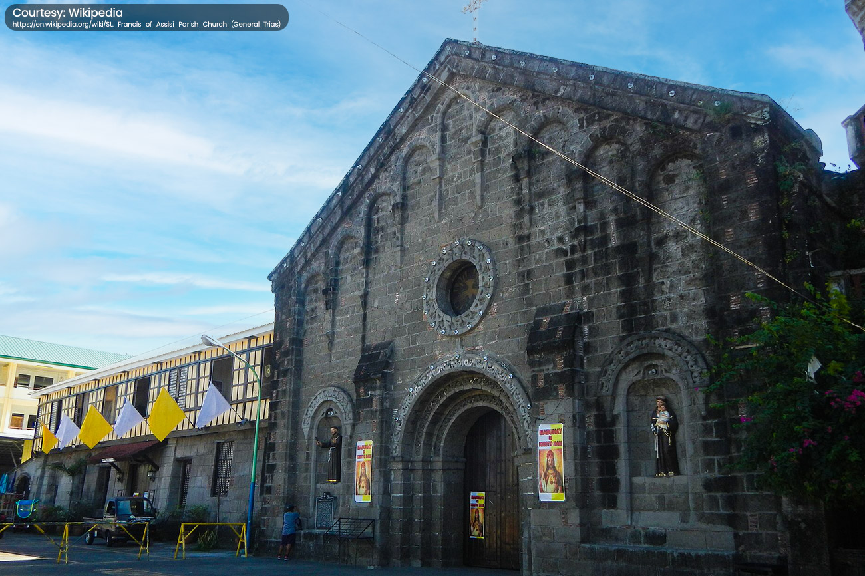This screenshot has height=576, width=865.
Task: Open the Wikipedia URL in the caption
Action: [x=146, y=25]
